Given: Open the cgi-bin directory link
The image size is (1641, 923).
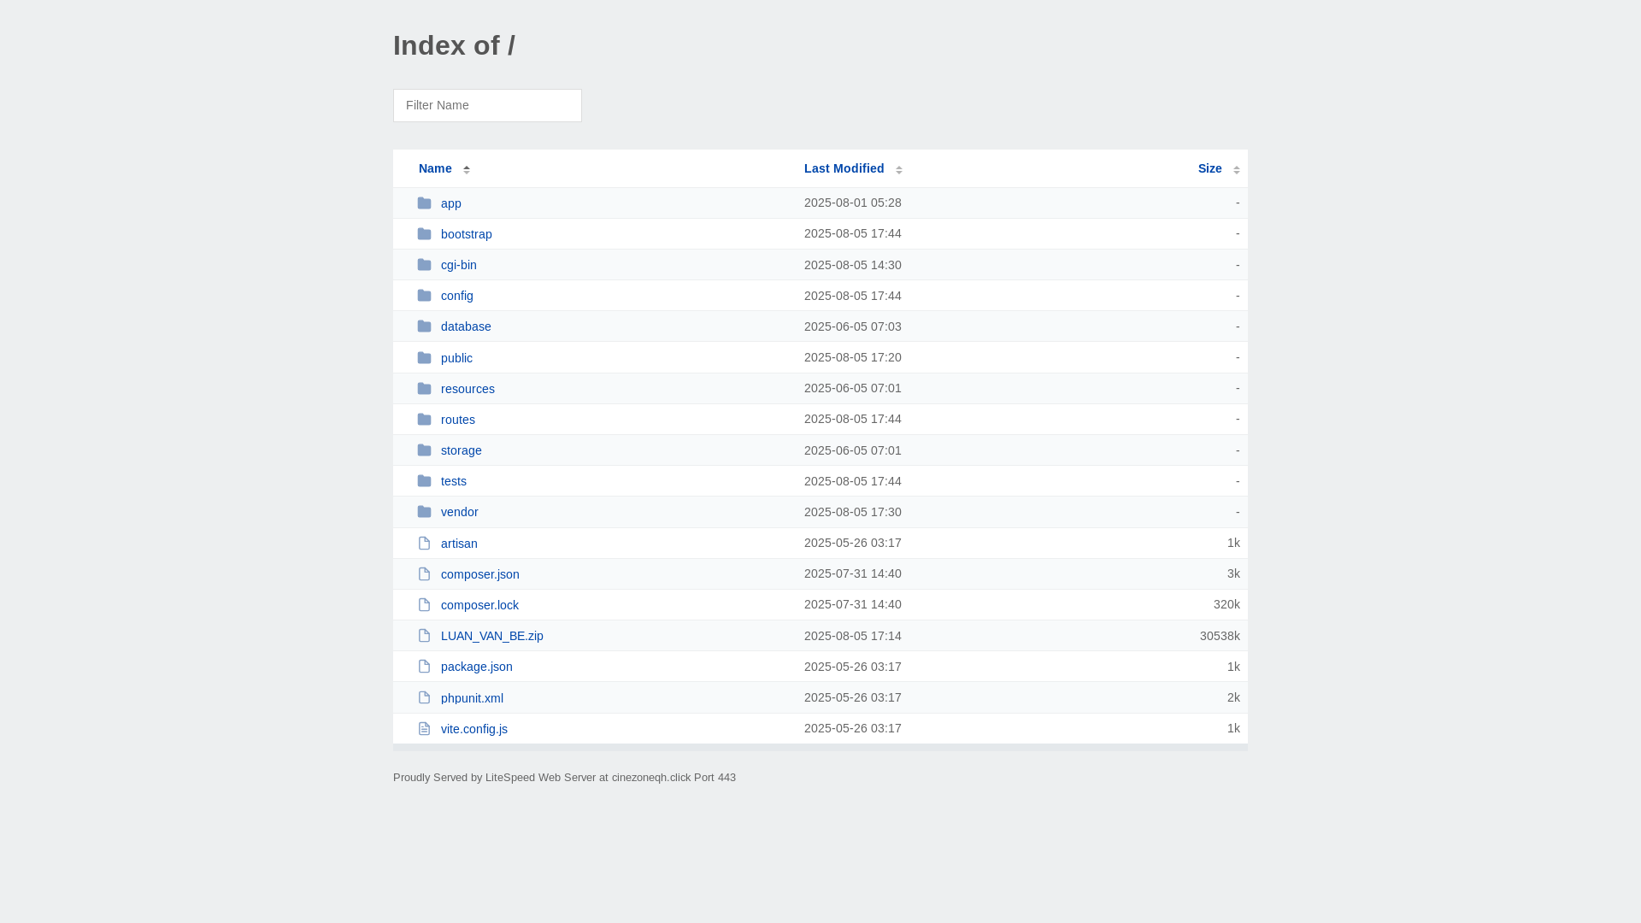Looking at the screenshot, I should point(459,265).
